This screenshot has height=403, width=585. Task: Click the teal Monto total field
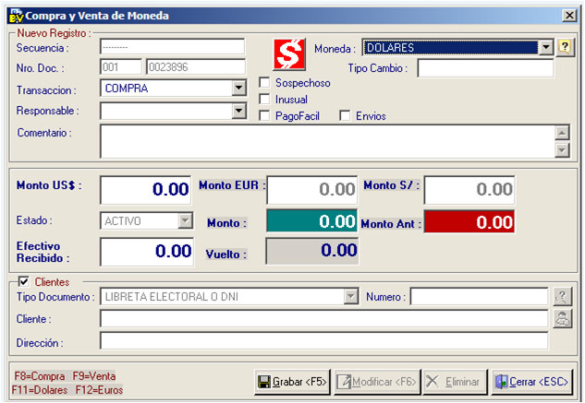pos(311,221)
